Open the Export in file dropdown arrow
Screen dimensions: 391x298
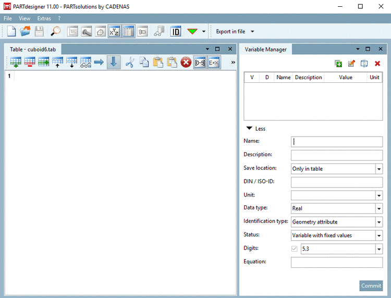252,31
